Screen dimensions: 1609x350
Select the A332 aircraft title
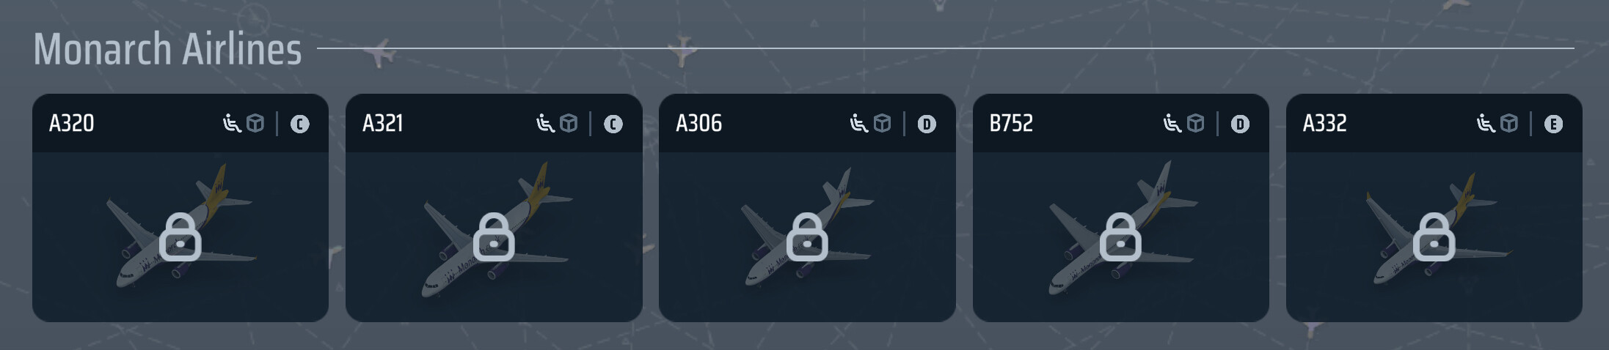tap(1324, 123)
